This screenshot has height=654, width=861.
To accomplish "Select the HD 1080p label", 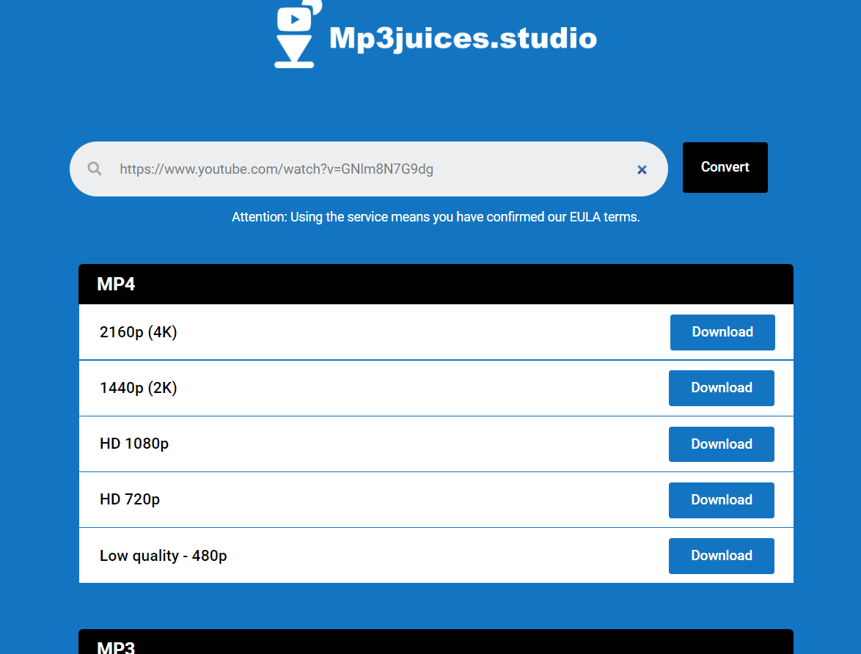I will coord(134,444).
